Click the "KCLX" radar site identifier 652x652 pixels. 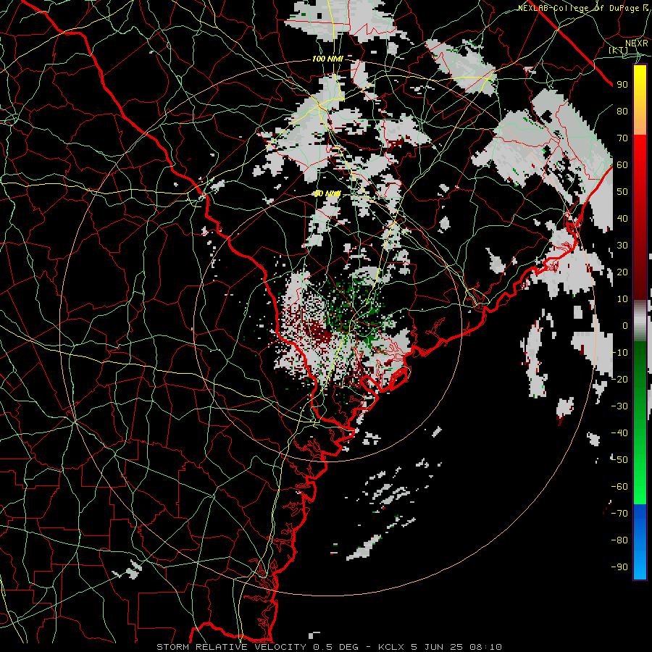391,647
